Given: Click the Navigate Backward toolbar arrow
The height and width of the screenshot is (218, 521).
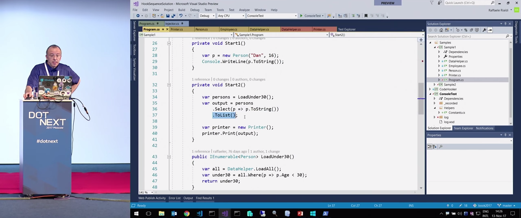Looking at the screenshot, I should (138, 16).
